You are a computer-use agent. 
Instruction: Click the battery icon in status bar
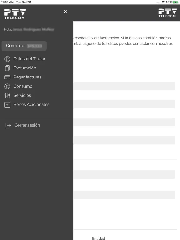(x=176, y=2)
